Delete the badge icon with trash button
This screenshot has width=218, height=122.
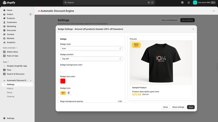[x=69, y=93]
